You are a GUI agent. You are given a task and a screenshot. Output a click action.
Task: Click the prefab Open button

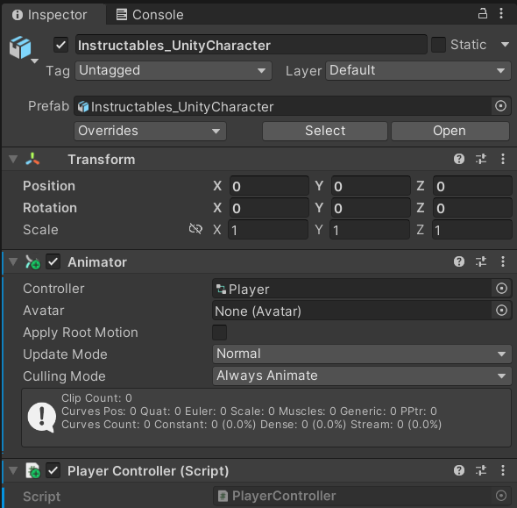[x=450, y=131]
